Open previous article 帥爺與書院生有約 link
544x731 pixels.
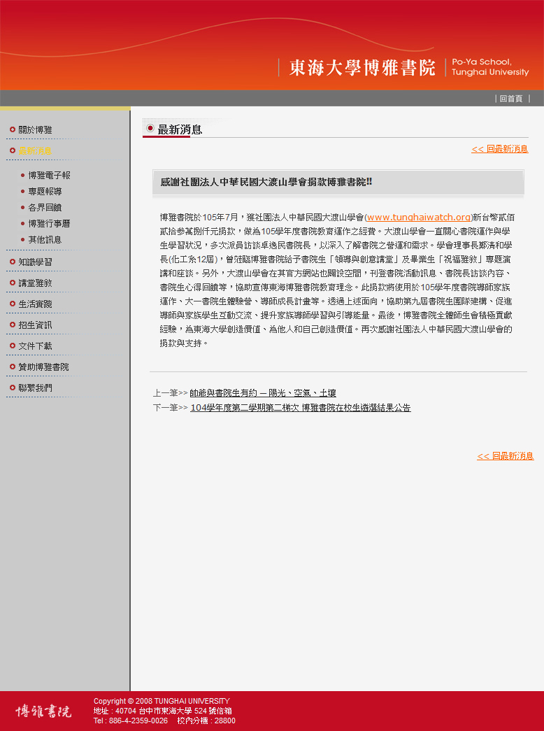coord(263,393)
